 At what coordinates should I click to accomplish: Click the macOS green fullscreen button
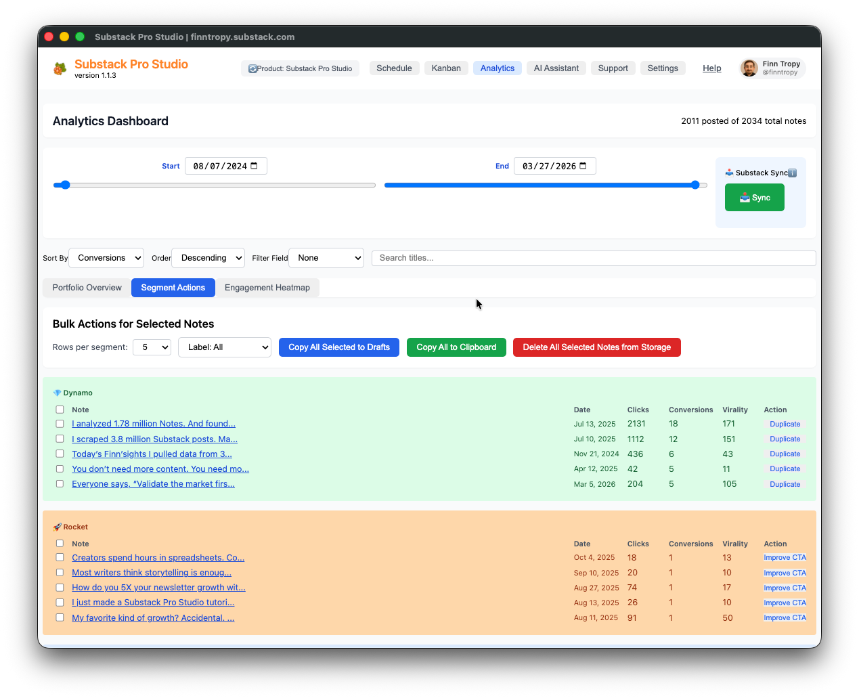tap(80, 37)
